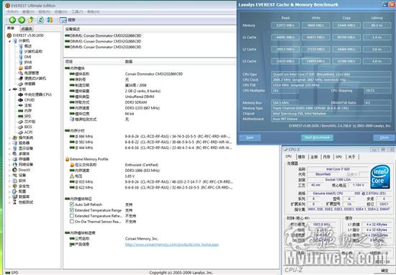The width and height of the screenshot is (396, 275).
Task: Open the 概述 summary tree item
Action: coord(28,46)
